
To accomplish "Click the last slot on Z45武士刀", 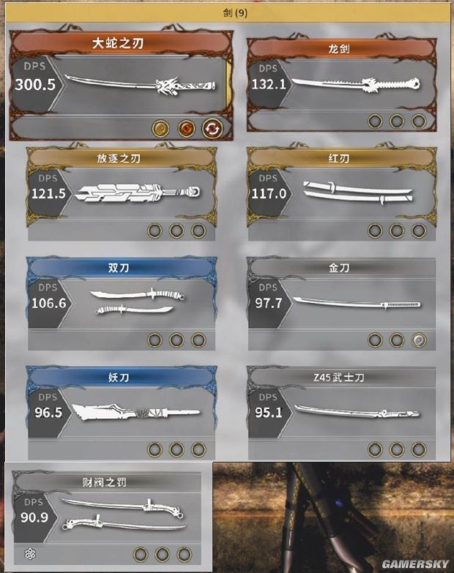I will [x=419, y=449].
